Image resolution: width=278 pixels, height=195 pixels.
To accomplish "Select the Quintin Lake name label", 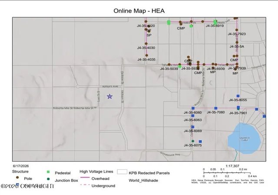I will point(245,139).
